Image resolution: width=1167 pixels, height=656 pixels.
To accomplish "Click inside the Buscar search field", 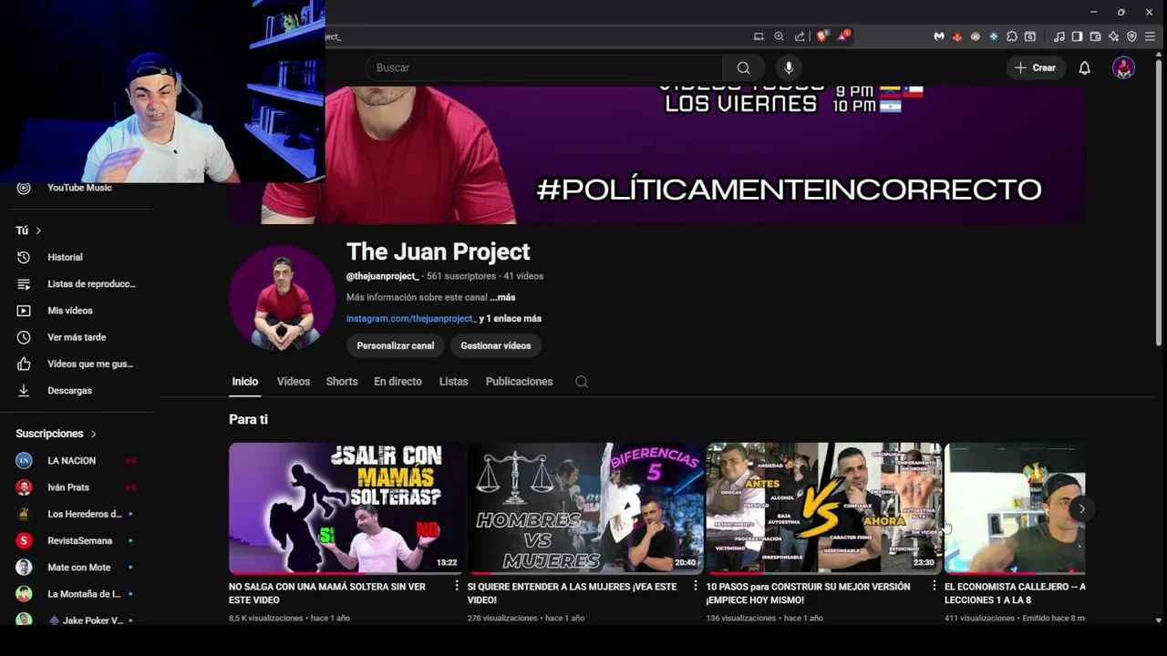I will pos(544,67).
